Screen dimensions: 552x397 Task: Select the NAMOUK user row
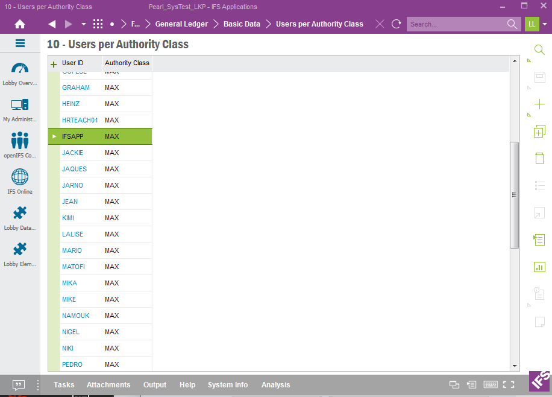tap(100, 316)
